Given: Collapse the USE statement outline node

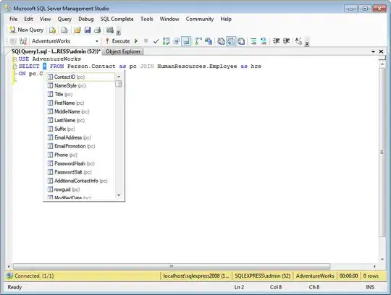Looking at the screenshot, I should pos(15,59).
